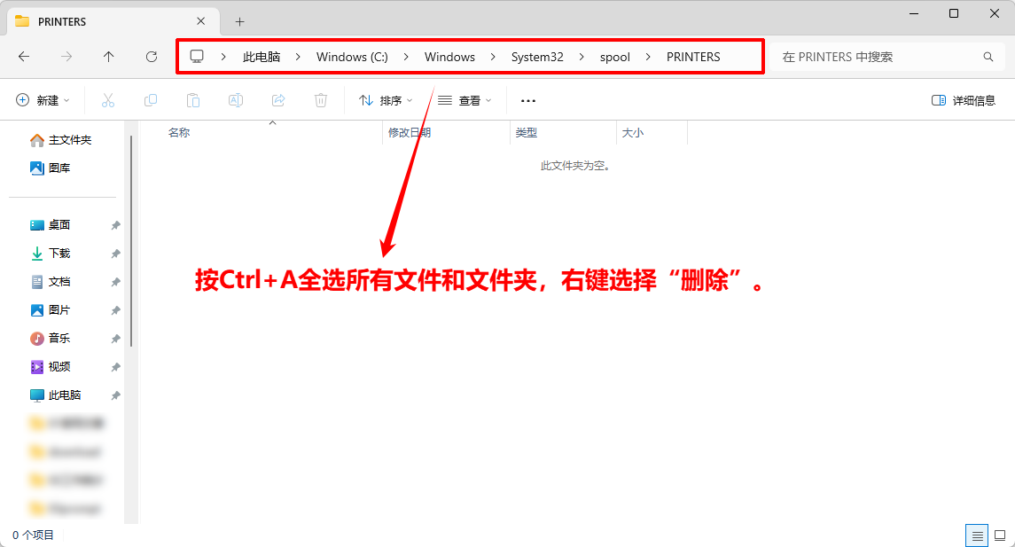This screenshot has height=547, width=1015.
Task: Click PRINTERS in the address bar
Action: pos(693,57)
